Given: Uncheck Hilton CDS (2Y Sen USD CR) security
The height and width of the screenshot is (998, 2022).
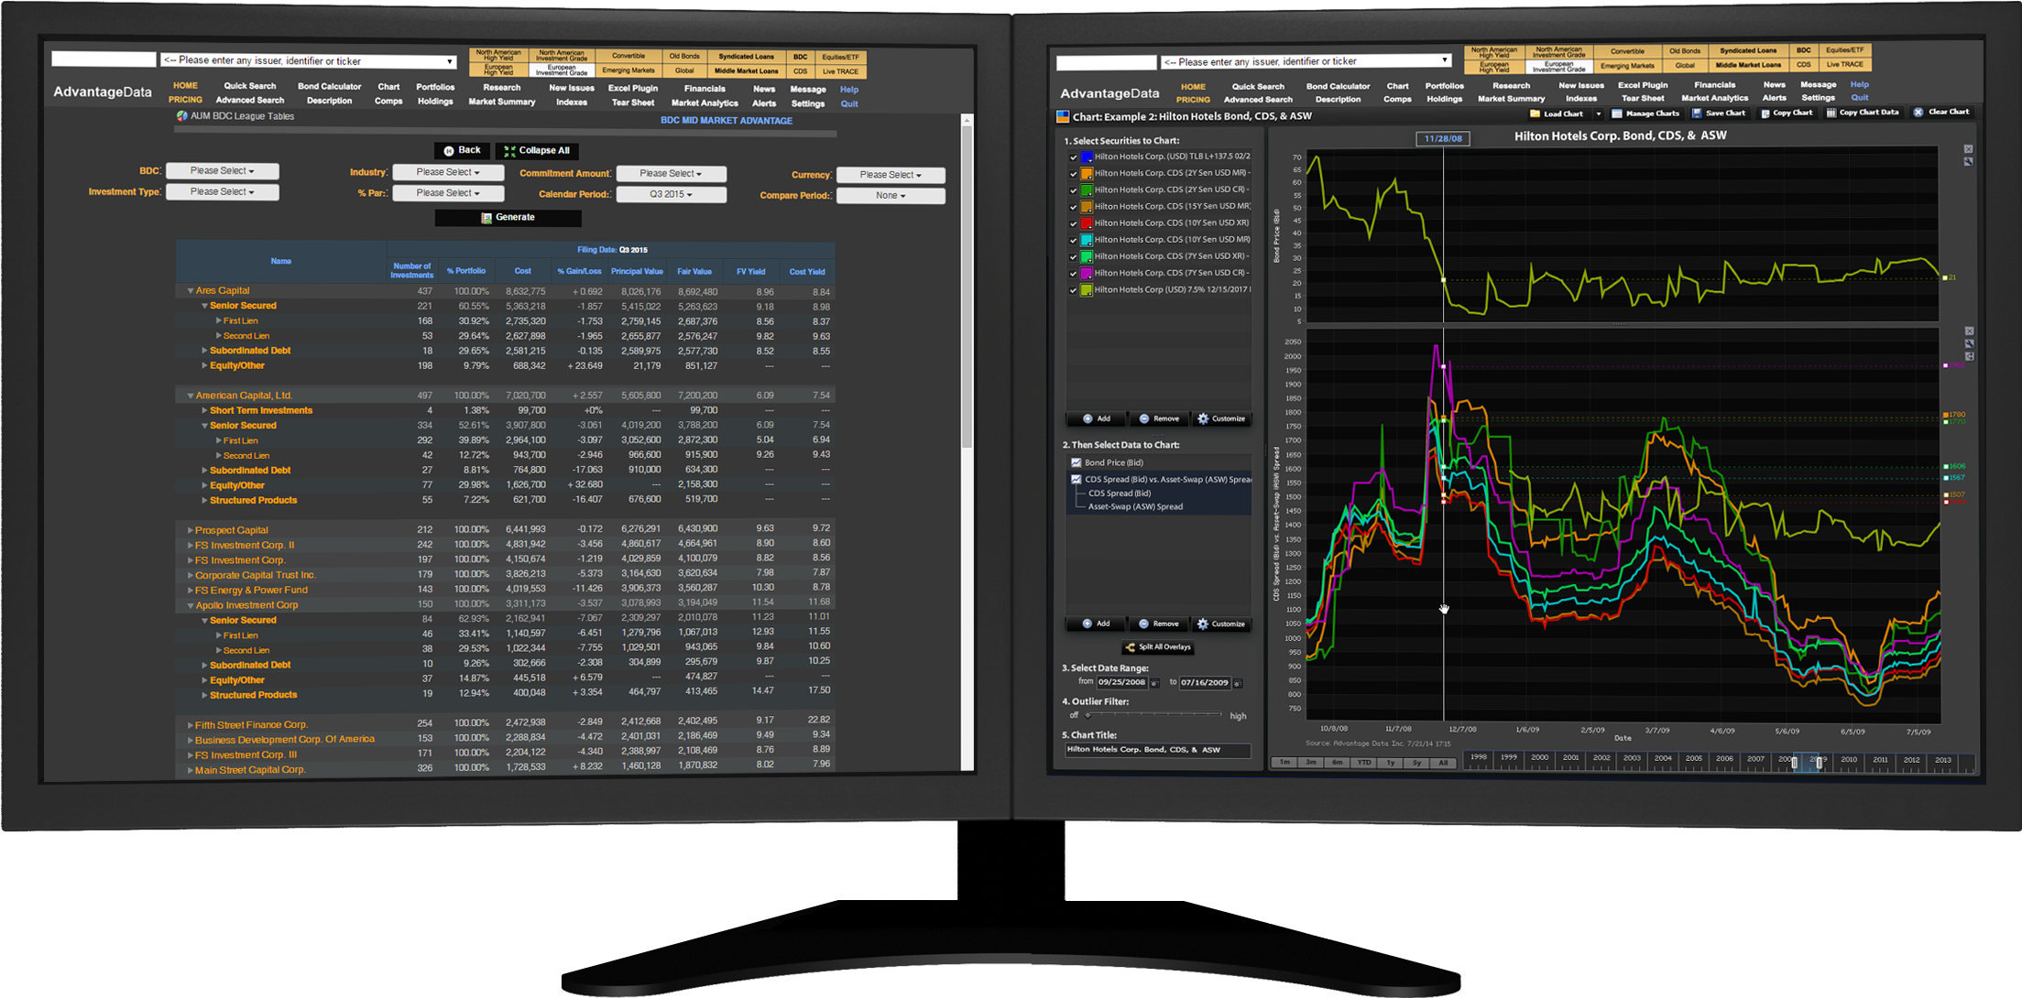Looking at the screenshot, I should pos(1073,190).
